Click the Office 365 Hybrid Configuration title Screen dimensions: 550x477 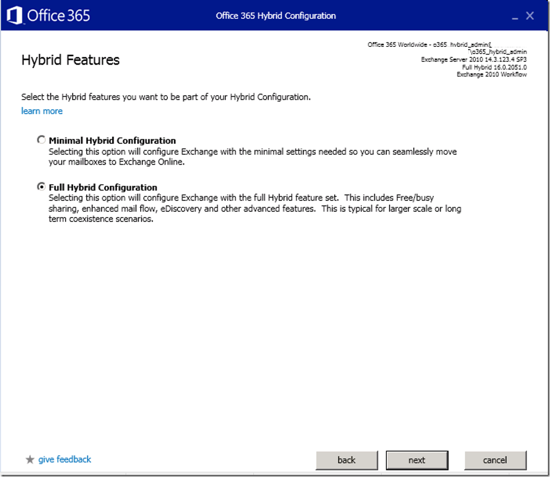click(x=276, y=16)
